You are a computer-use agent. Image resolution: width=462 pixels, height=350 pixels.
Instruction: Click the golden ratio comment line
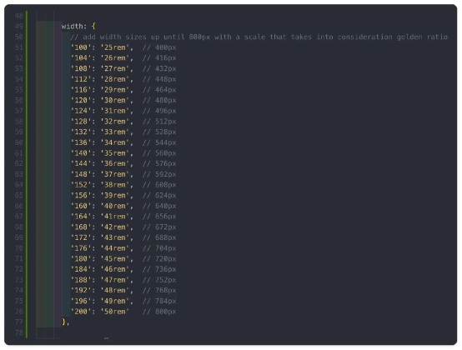[259, 37]
